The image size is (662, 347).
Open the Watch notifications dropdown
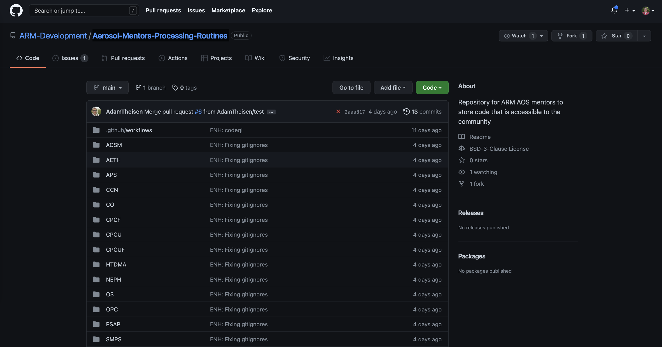point(523,36)
